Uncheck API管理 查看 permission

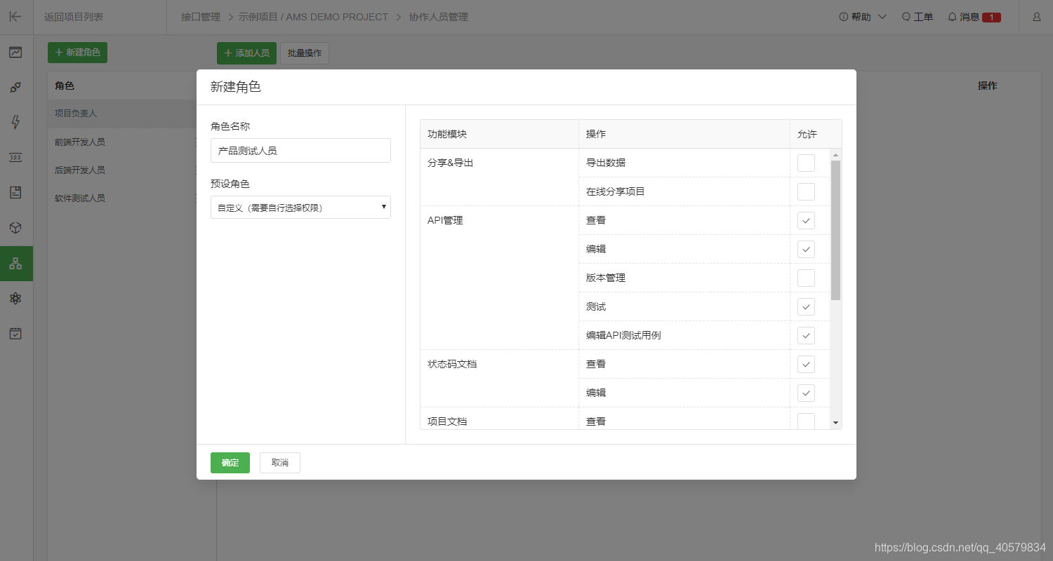(806, 220)
